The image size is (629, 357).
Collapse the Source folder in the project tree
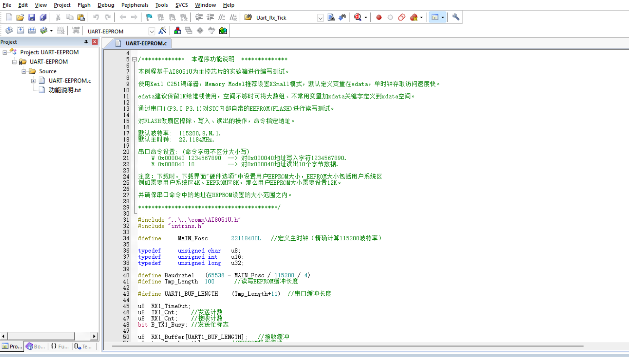pos(24,71)
